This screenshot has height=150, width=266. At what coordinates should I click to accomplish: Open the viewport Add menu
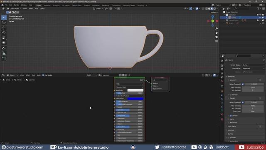[x=37, y=8]
